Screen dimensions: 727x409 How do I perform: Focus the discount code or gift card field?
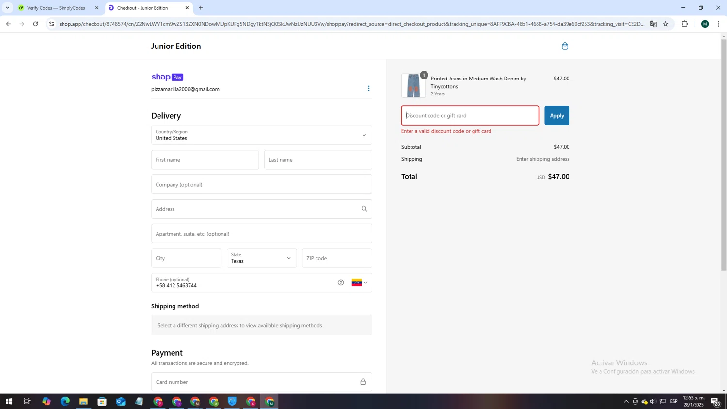pos(470,115)
